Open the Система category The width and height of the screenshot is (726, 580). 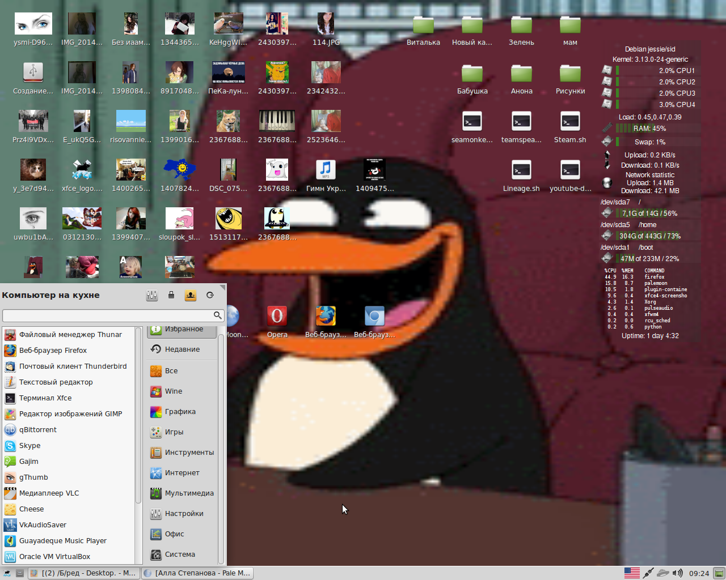(x=181, y=555)
